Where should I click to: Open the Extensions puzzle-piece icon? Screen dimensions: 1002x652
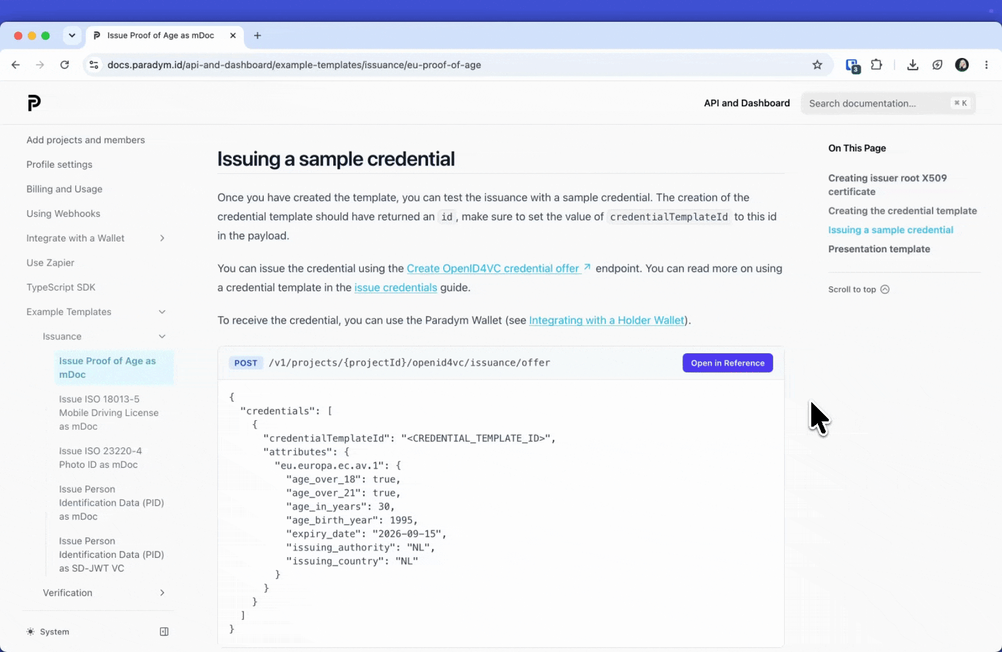(876, 65)
